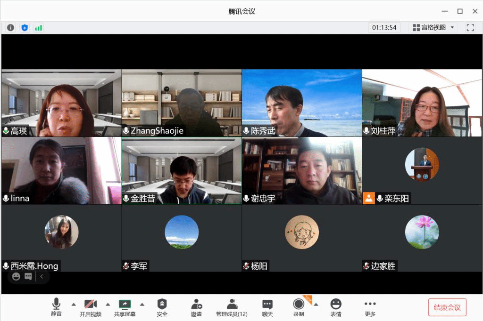Image resolution: width=483 pixels, height=321 pixels.
Task: Open the 聊天 chat panel
Action: (x=267, y=308)
